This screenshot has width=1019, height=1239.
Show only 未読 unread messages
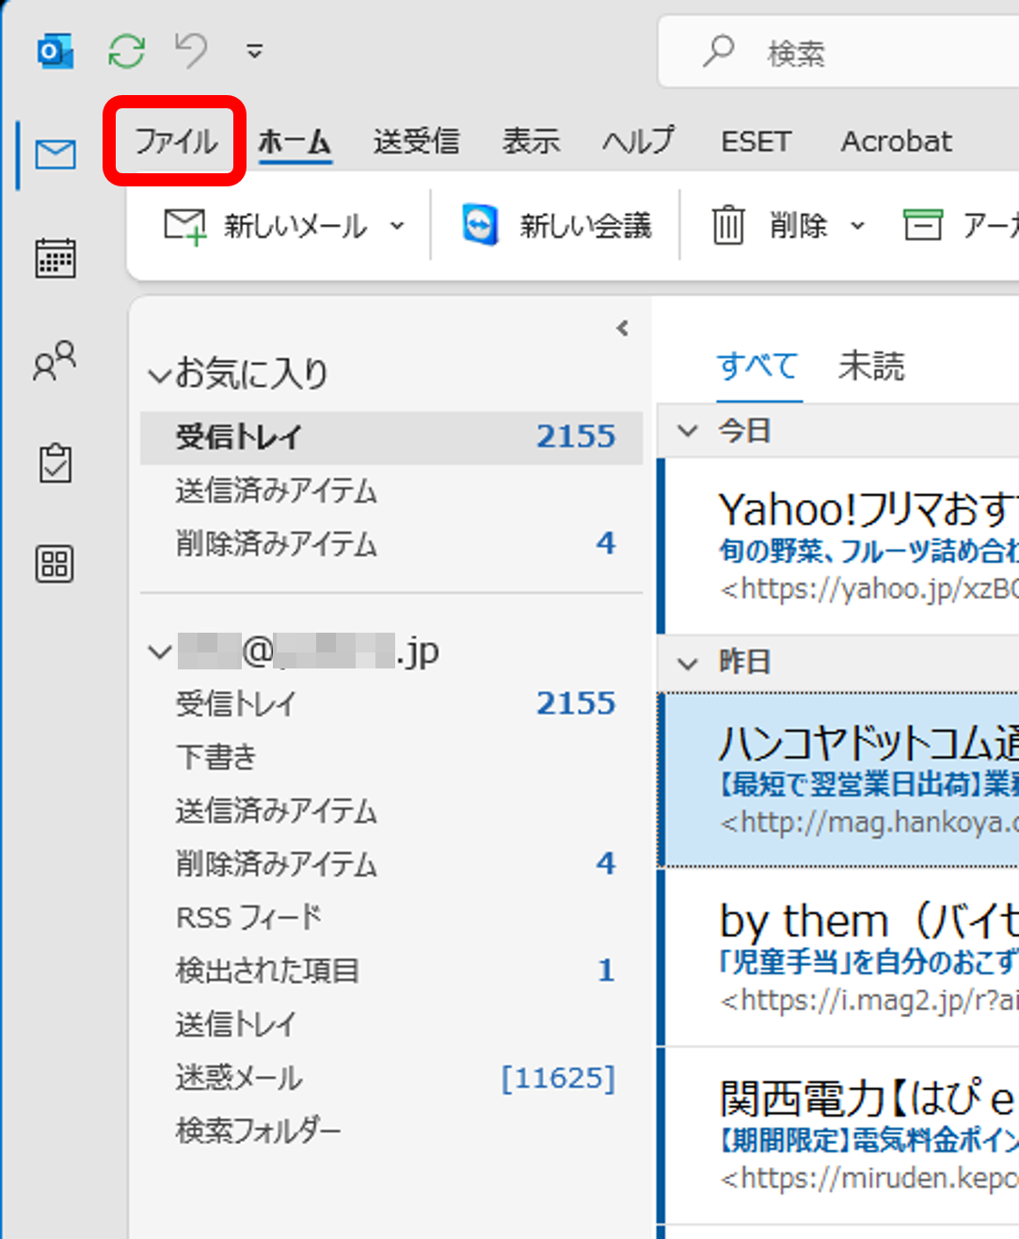[871, 365]
